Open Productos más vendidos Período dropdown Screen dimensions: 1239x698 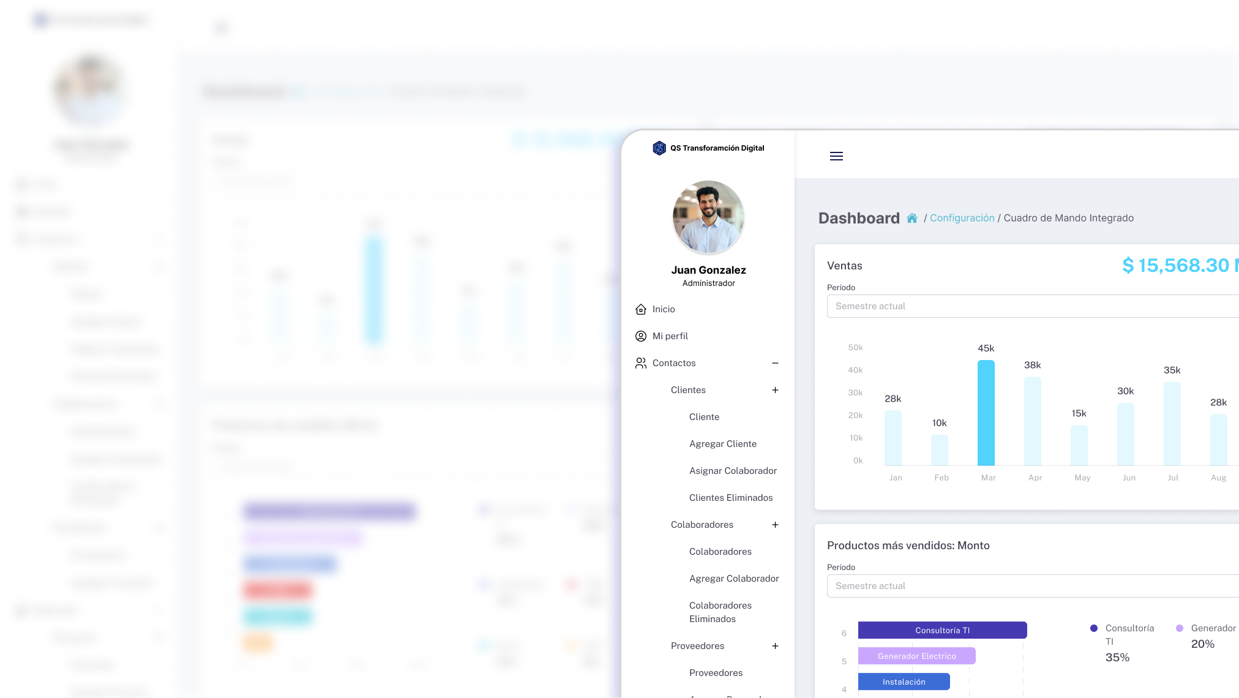click(x=1033, y=586)
